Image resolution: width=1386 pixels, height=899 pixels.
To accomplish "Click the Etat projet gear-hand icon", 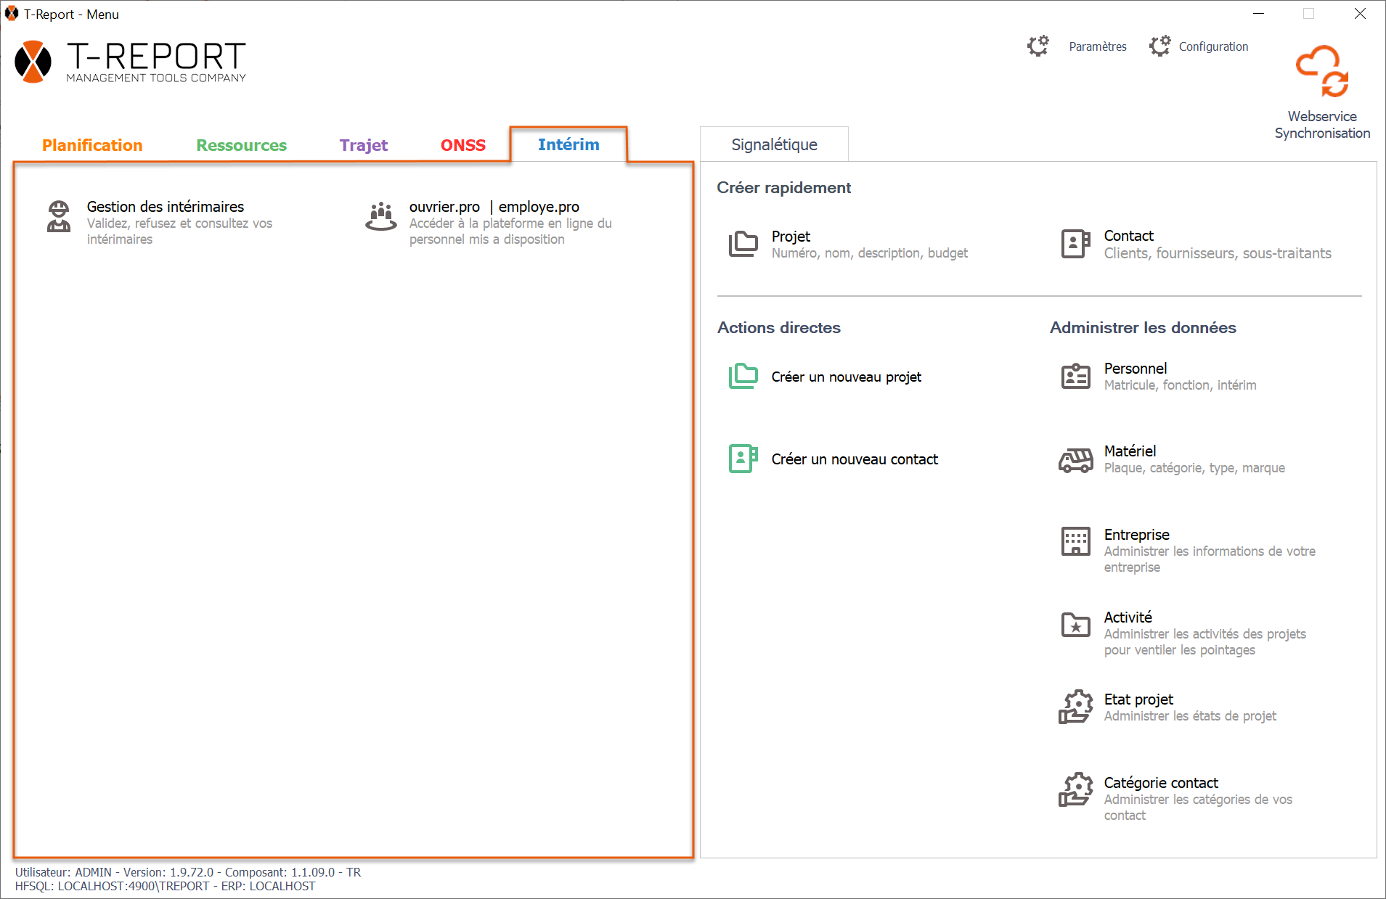I will pos(1075,707).
